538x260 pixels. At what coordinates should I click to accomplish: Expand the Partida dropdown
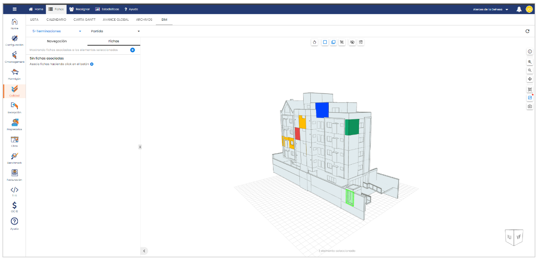click(115, 31)
